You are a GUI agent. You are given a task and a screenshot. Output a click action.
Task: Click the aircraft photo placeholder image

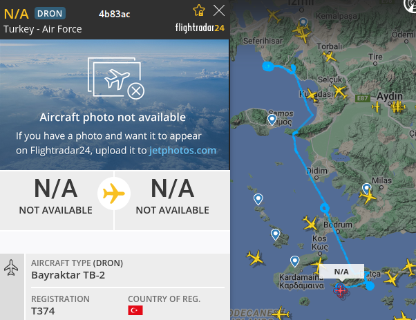[116, 78]
